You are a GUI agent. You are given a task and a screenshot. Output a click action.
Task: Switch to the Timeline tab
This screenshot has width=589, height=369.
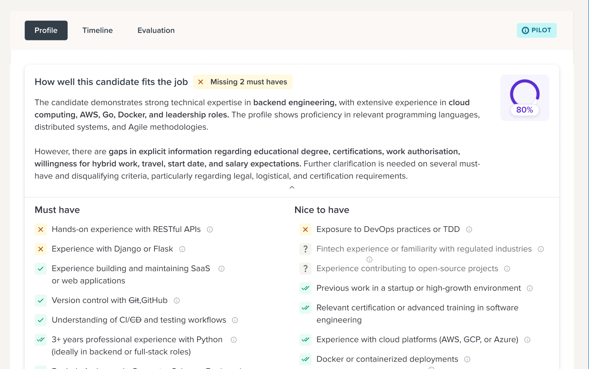[x=98, y=30]
